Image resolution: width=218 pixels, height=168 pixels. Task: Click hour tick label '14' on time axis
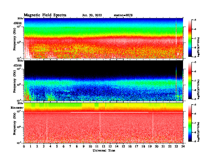pyautogui.click(x=117, y=146)
